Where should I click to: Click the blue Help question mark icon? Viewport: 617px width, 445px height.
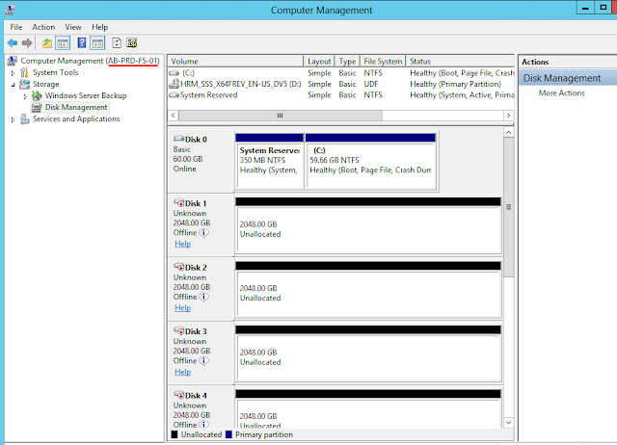[x=81, y=42]
